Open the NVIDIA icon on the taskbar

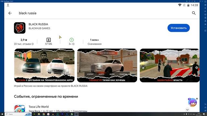coord(34,114)
